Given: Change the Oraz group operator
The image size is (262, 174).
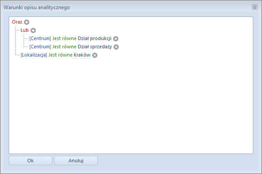Looking at the screenshot, I should (17, 22).
